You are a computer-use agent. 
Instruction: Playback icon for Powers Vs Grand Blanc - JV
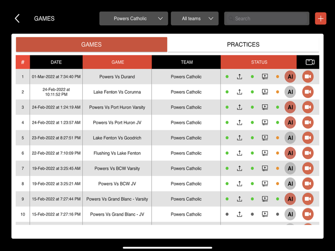pos(265,214)
